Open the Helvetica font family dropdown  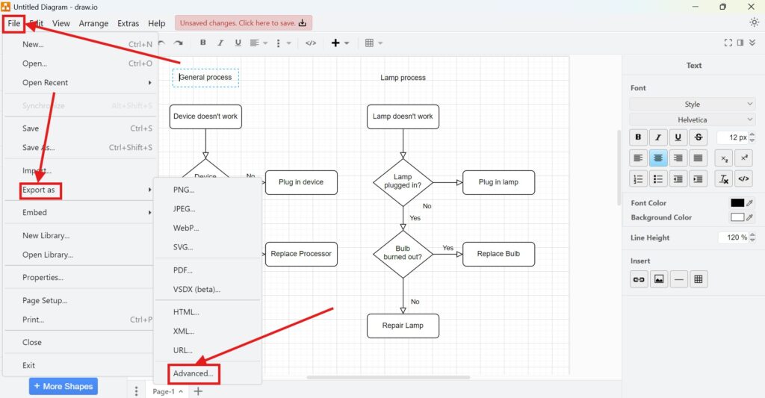point(693,119)
